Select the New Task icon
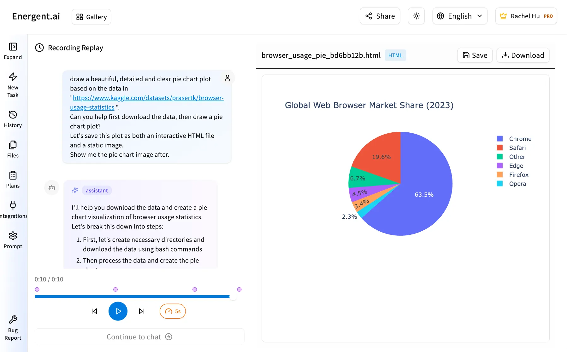The height and width of the screenshot is (352, 567). click(13, 77)
